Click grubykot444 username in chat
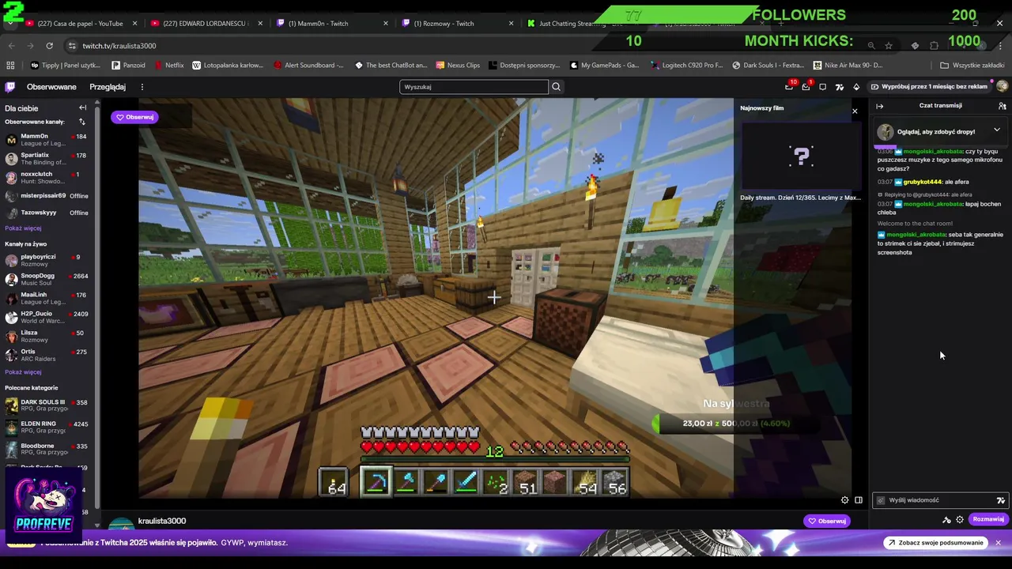 pyautogui.click(x=922, y=182)
